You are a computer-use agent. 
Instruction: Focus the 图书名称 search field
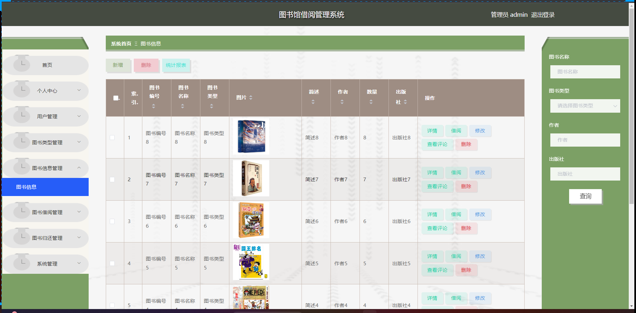tap(585, 72)
